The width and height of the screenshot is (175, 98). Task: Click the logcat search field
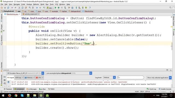coord(131,77)
